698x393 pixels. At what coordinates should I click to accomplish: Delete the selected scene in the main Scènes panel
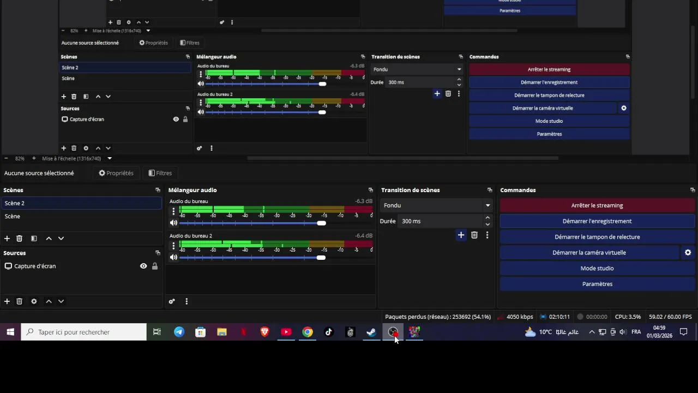[19, 239]
